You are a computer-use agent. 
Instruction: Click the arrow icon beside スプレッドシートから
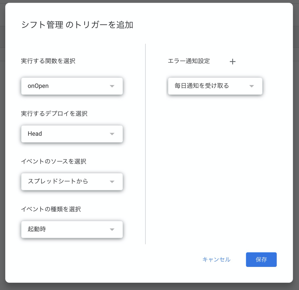pyautogui.click(x=112, y=182)
